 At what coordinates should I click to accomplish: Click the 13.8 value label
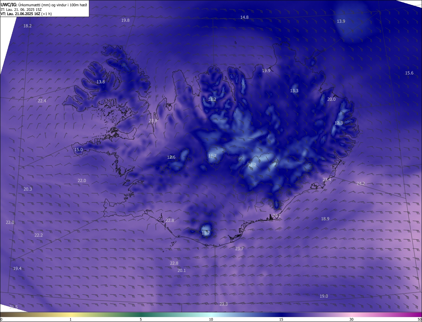pos(101,82)
